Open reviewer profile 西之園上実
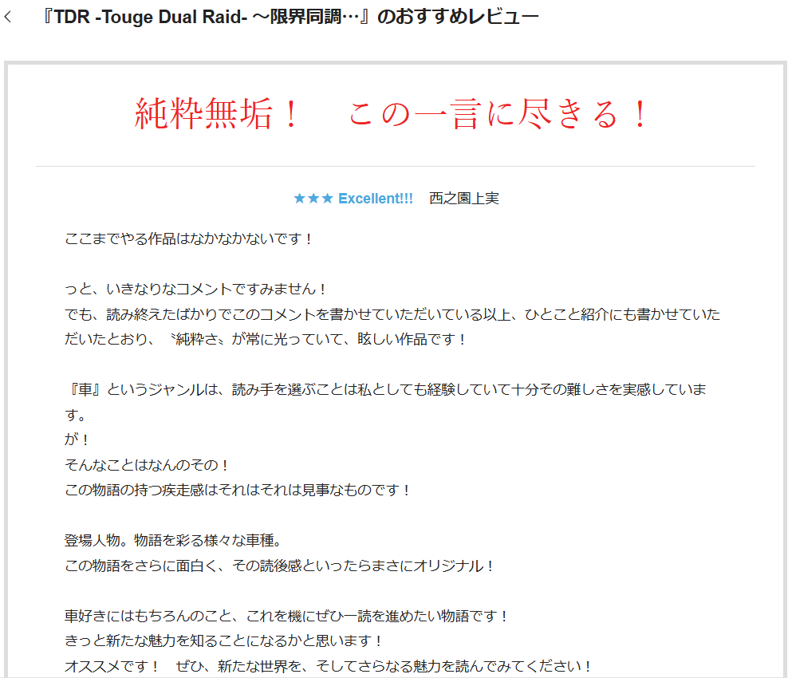Image resolution: width=788 pixels, height=678 pixels. (x=464, y=199)
